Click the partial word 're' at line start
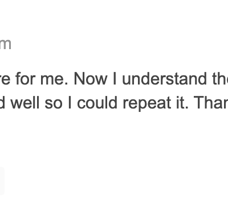This screenshot has height=209, width=228. pyautogui.click(x=5, y=80)
